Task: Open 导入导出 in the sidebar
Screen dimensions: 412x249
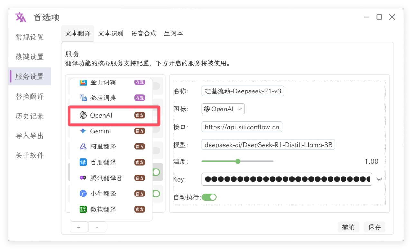Action: (x=30, y=136)
